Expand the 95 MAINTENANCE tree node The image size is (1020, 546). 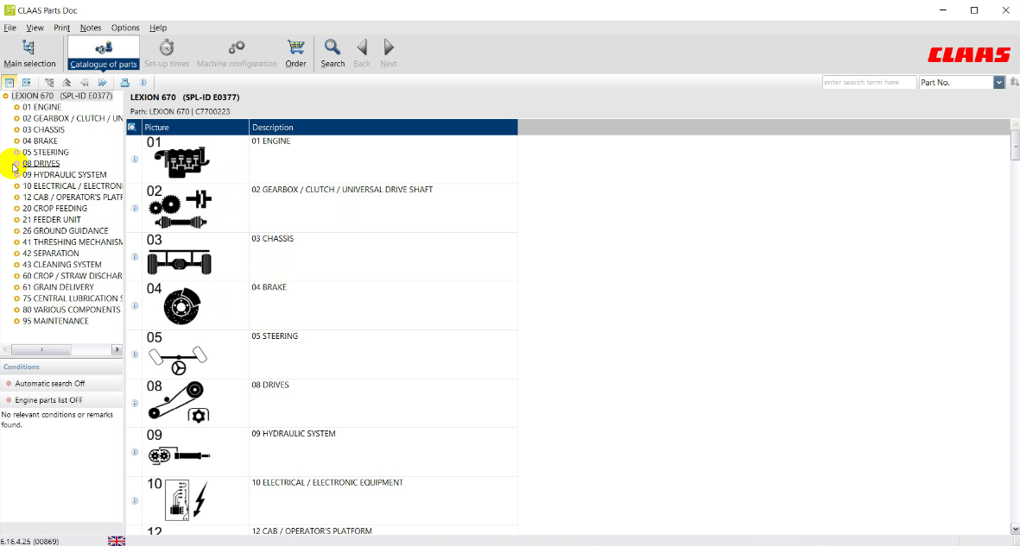pos(17,321)
